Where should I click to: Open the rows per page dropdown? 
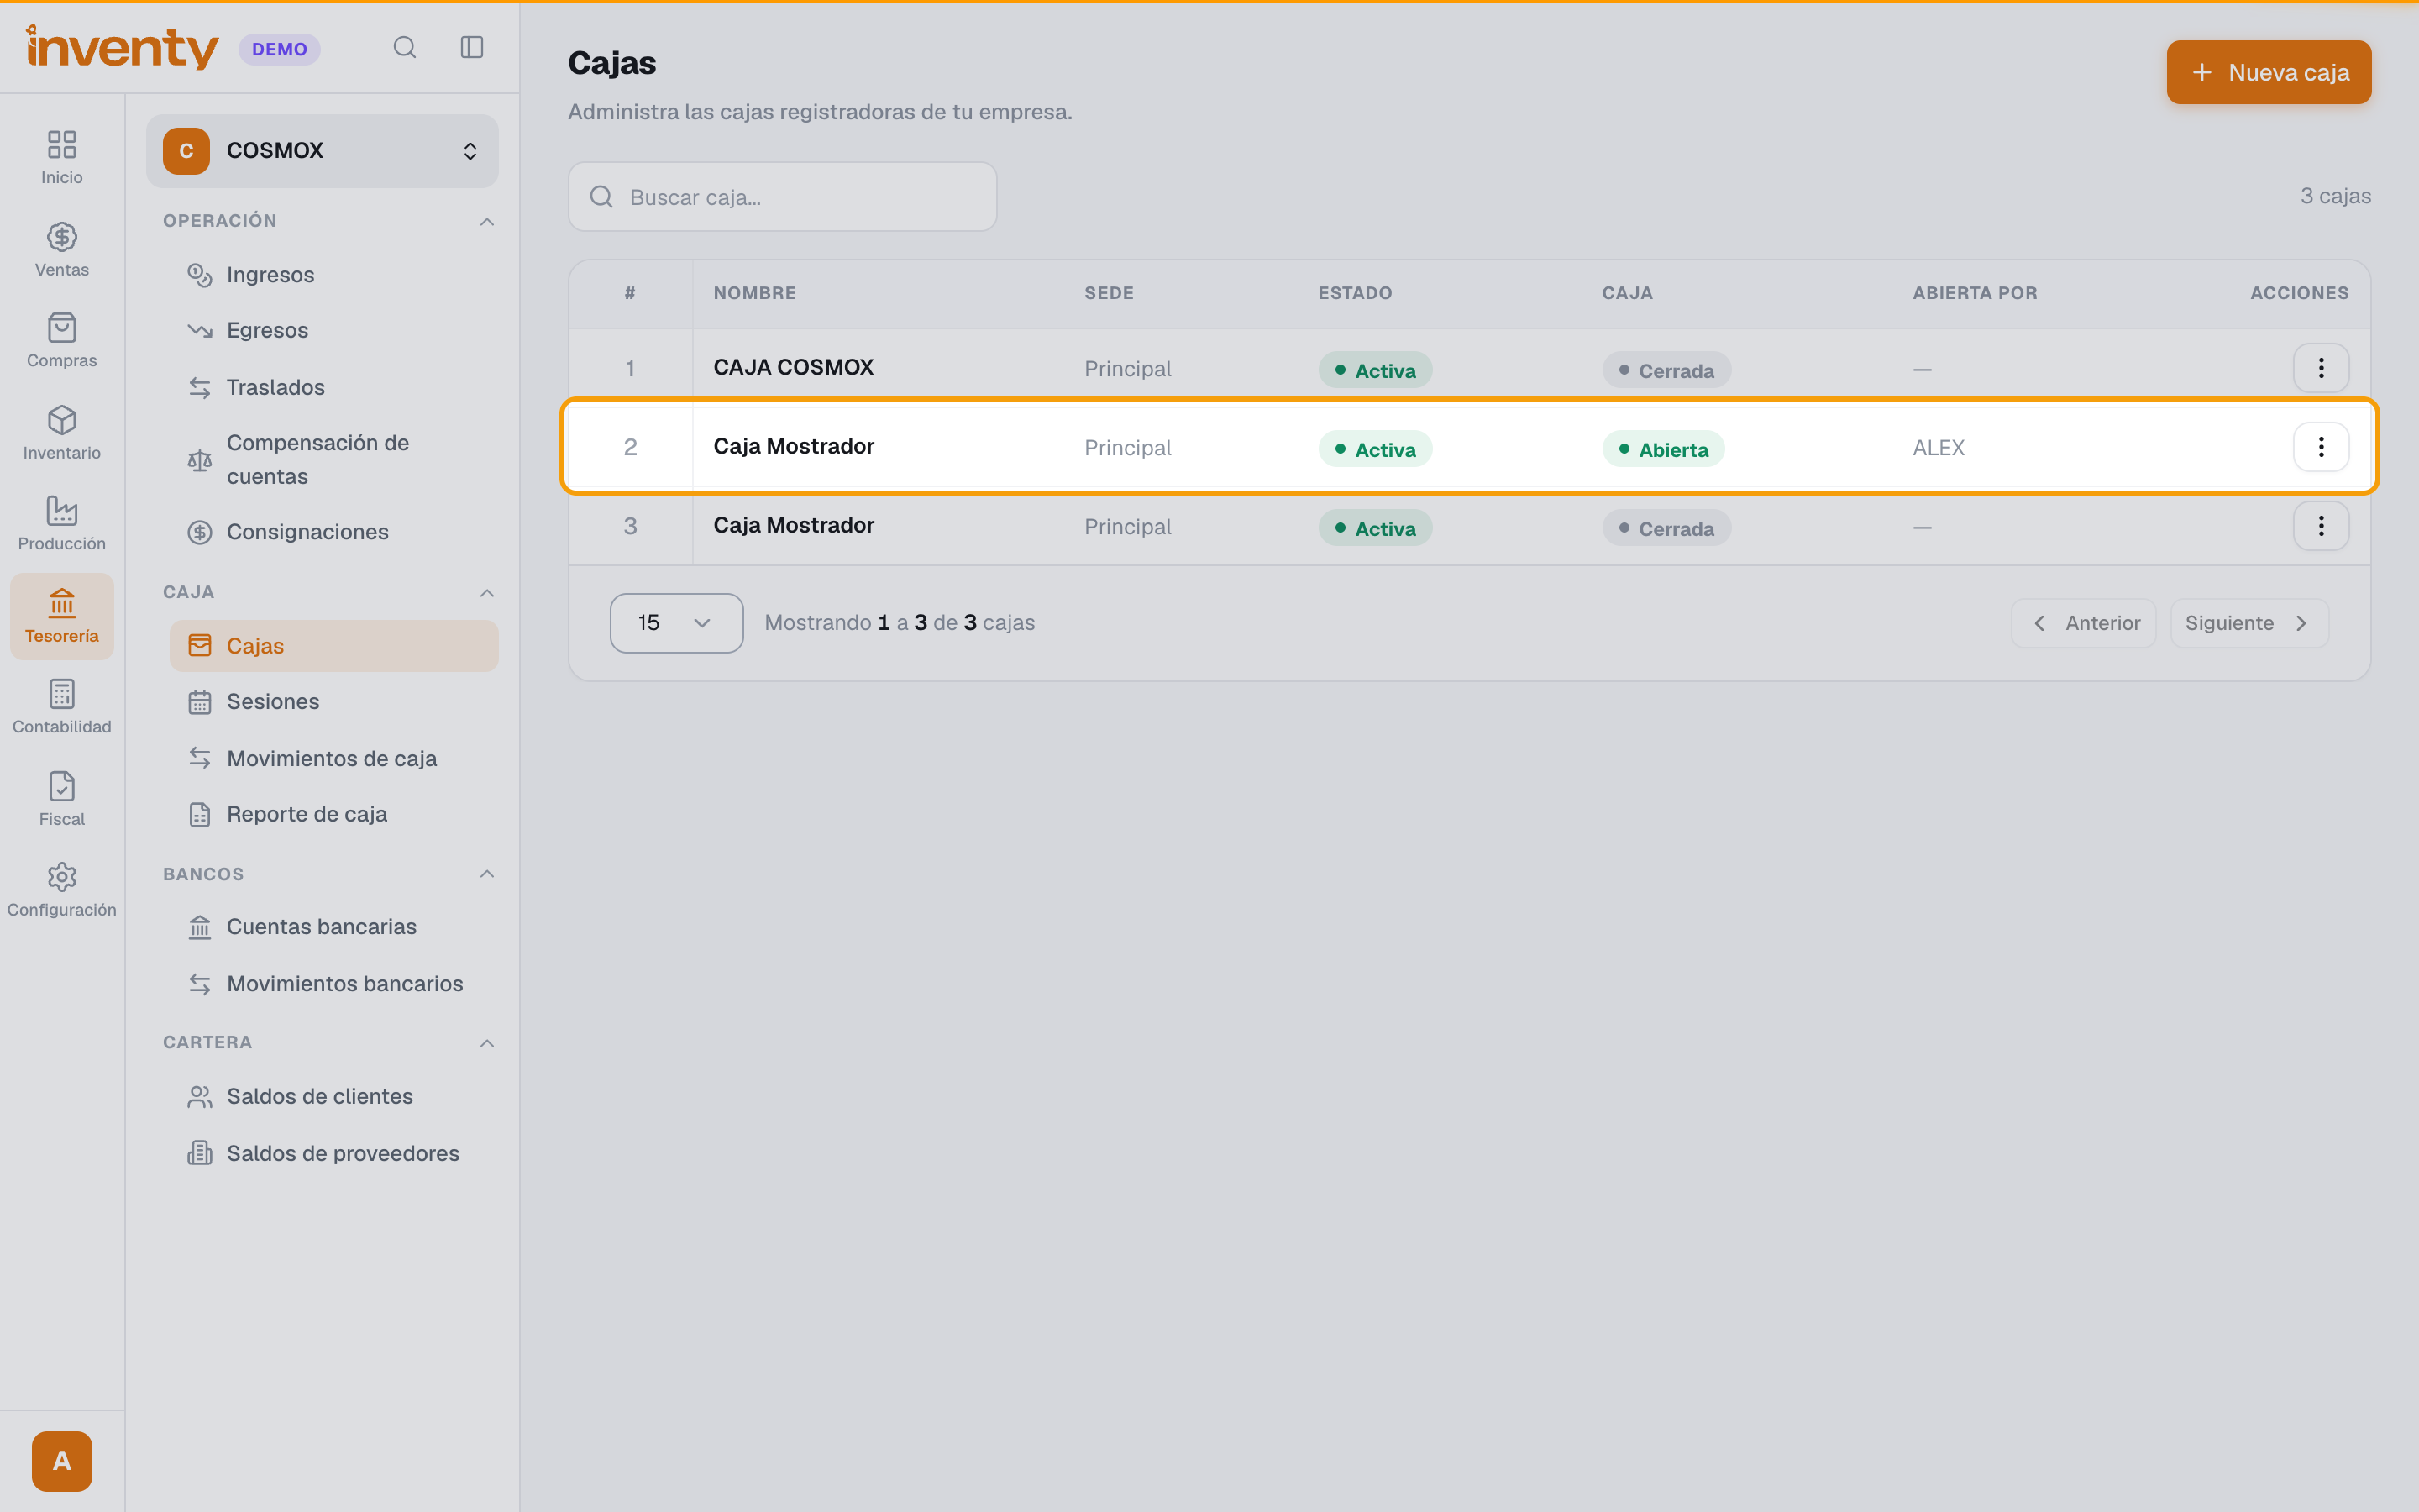tap(677, 623)
